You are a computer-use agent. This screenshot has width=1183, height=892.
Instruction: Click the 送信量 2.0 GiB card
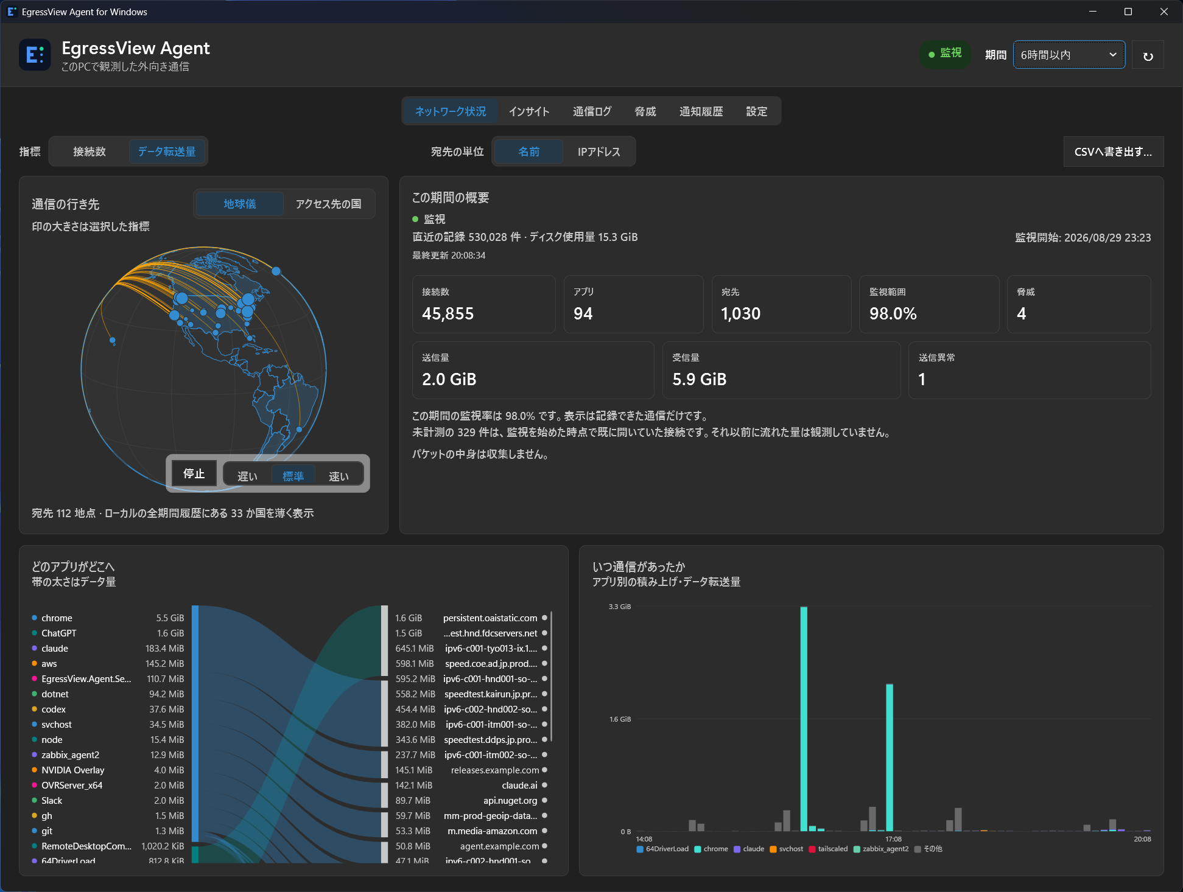(533, 370)
